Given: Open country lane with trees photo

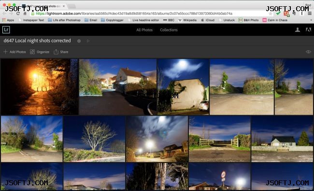Looking at the screenshot, I should (32, 139).
